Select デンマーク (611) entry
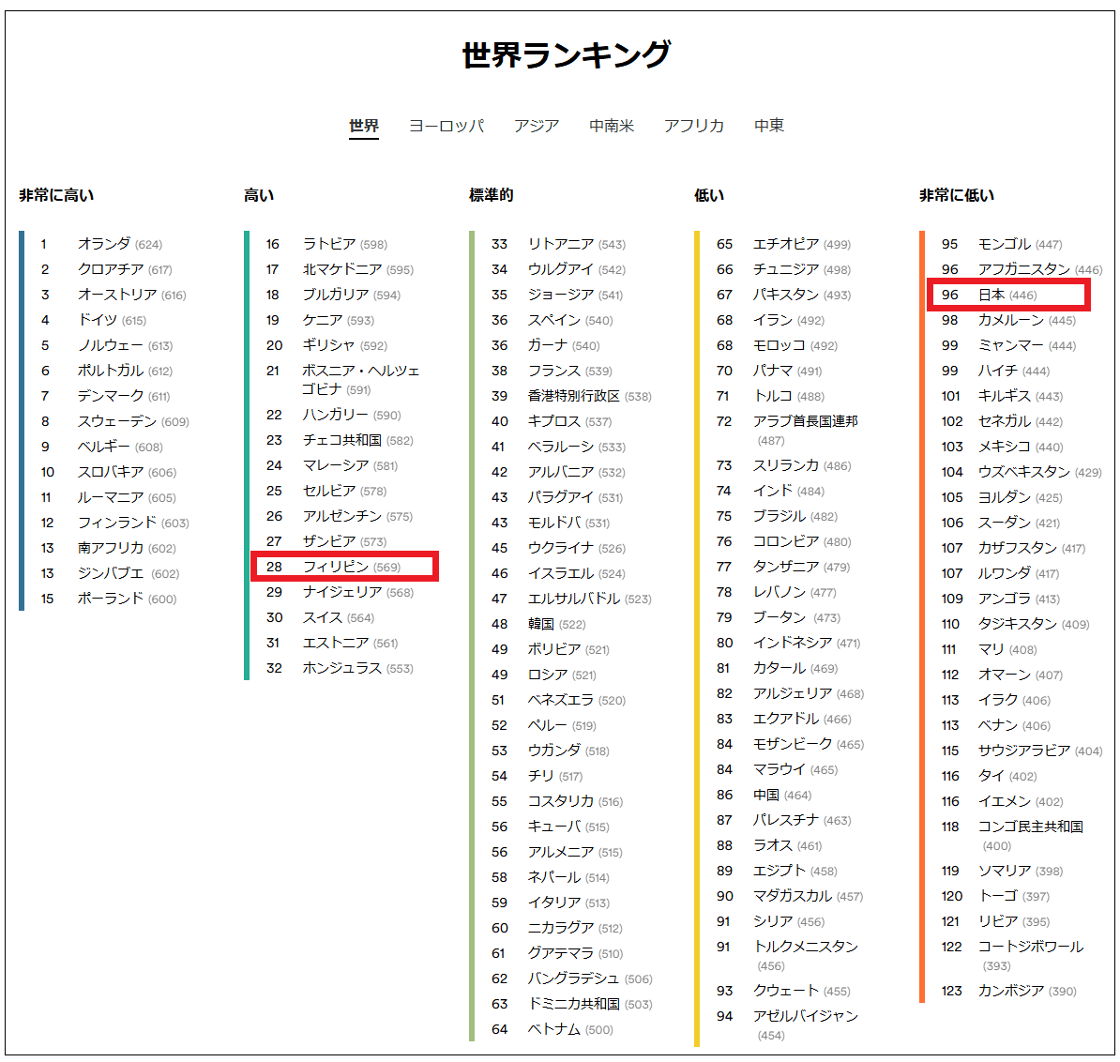The height and width of the screenshot is (1062, 1120). pos(124,397)
